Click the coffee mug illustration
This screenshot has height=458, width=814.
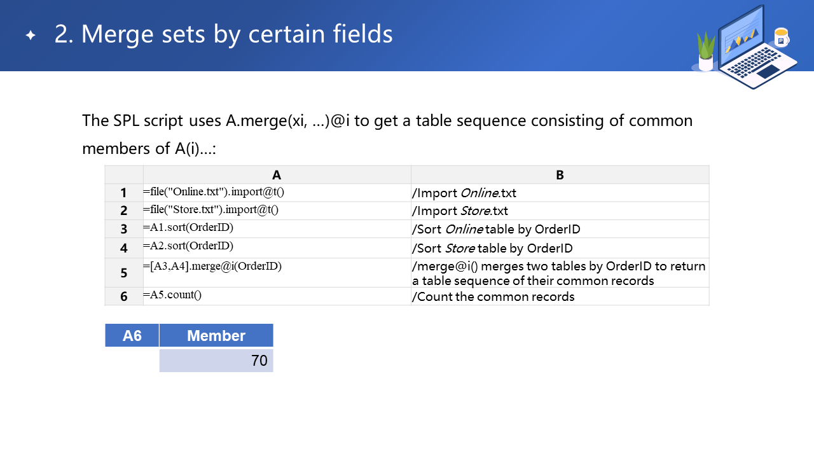pos(781,38)
